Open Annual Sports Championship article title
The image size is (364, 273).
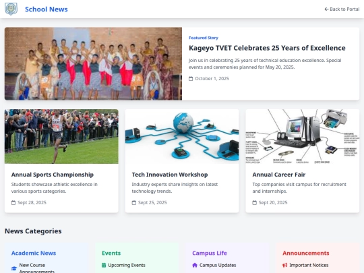click(53, 175)
